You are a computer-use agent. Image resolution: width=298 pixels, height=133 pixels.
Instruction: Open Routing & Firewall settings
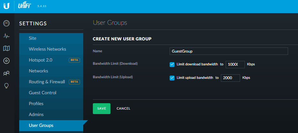47,82
